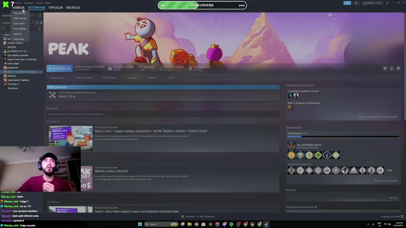This screenshot has width=406, height=228.
Task: Add PEAK to favorites heart icon
Action: (x=398, y=68)
